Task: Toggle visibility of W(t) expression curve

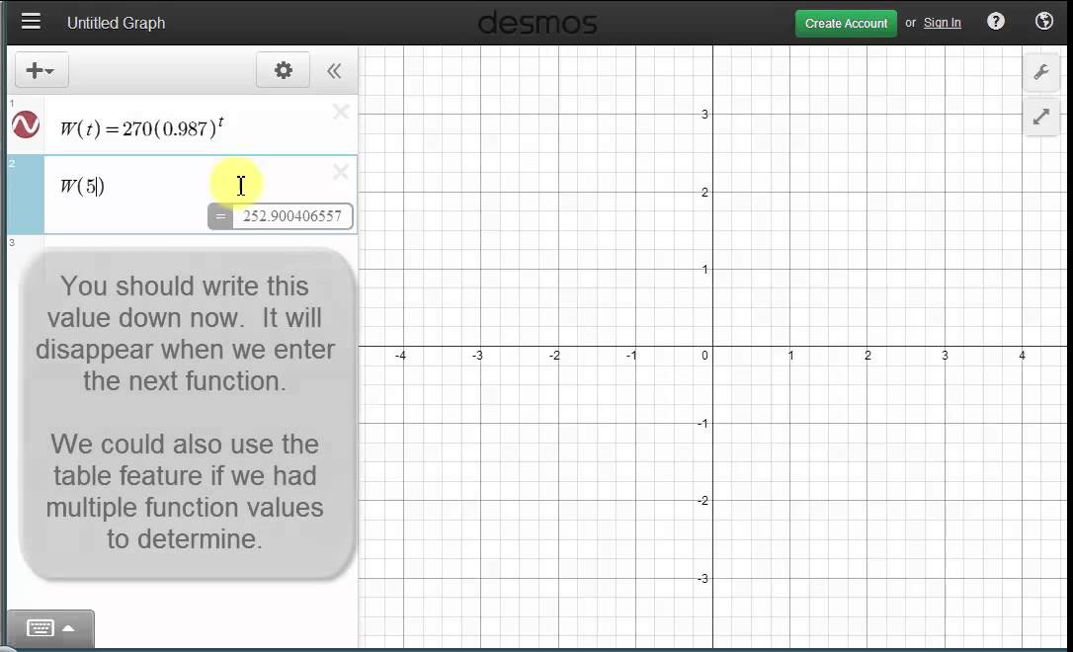Action: point(26,124)
